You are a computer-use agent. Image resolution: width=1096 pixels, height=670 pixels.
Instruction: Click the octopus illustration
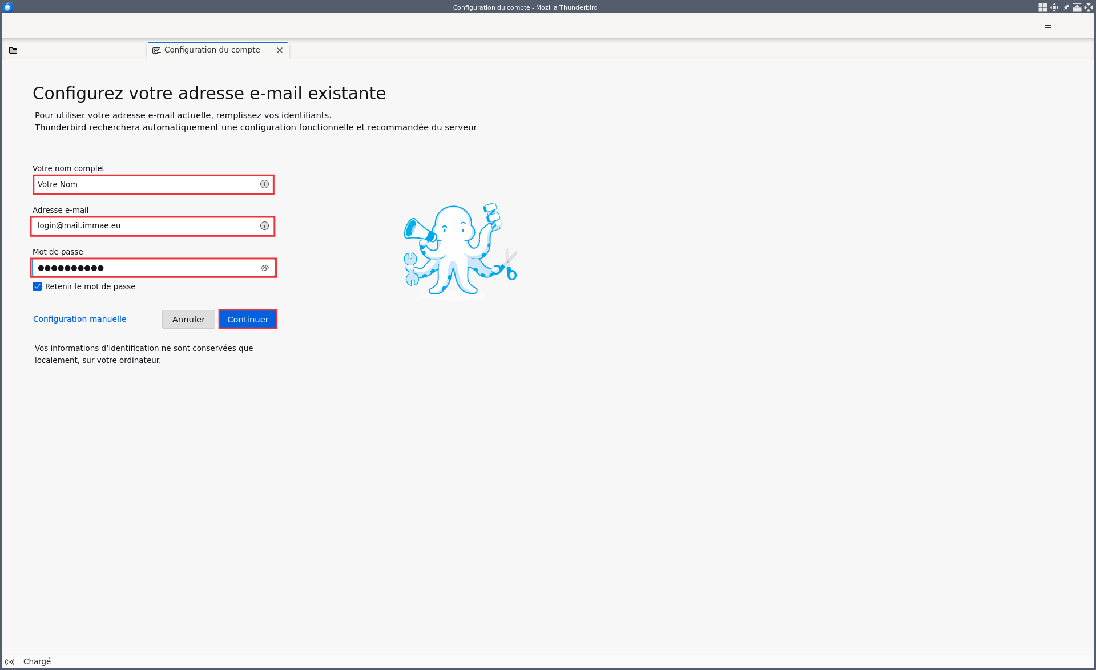(460, 250)
